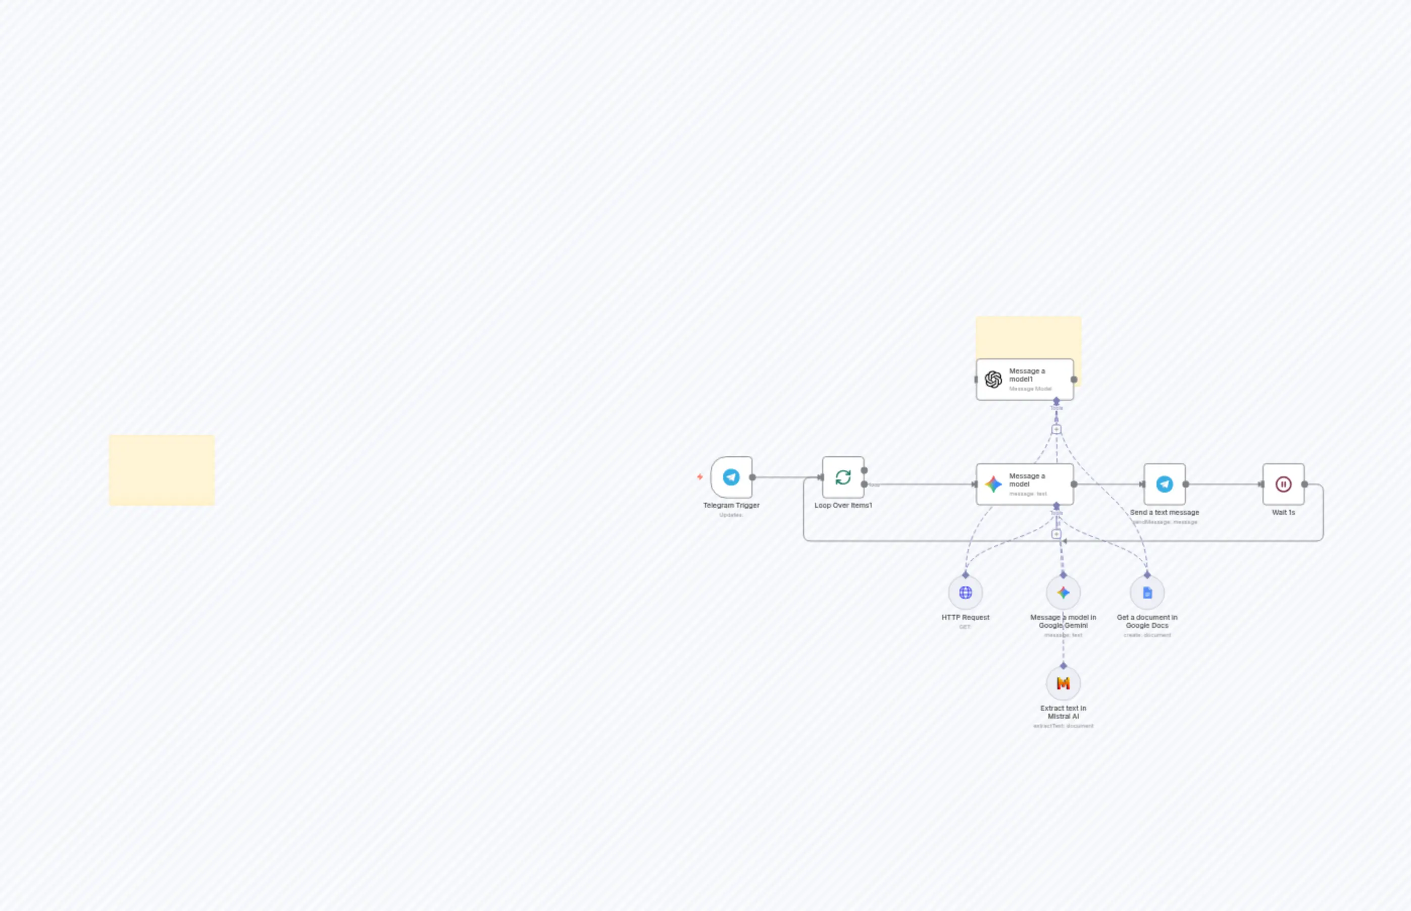Click the OpenAI icon in Message a model1
Image resolution: width=1411 pixels, height=911 pixels.
(993, 379)
